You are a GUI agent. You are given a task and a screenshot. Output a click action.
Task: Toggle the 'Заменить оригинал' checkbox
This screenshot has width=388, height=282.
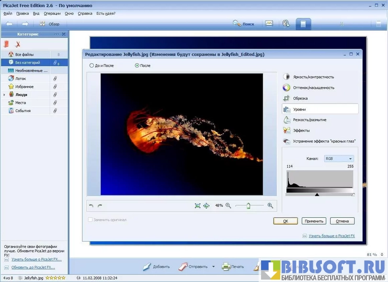(90, 220)
